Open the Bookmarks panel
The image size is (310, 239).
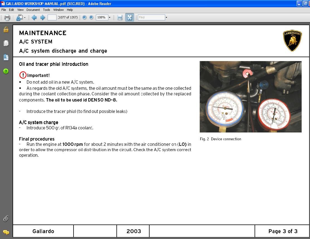click(6, 57)
